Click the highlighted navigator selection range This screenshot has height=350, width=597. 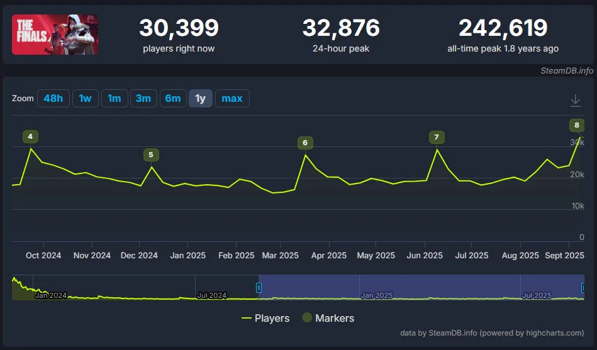(421, 287)
